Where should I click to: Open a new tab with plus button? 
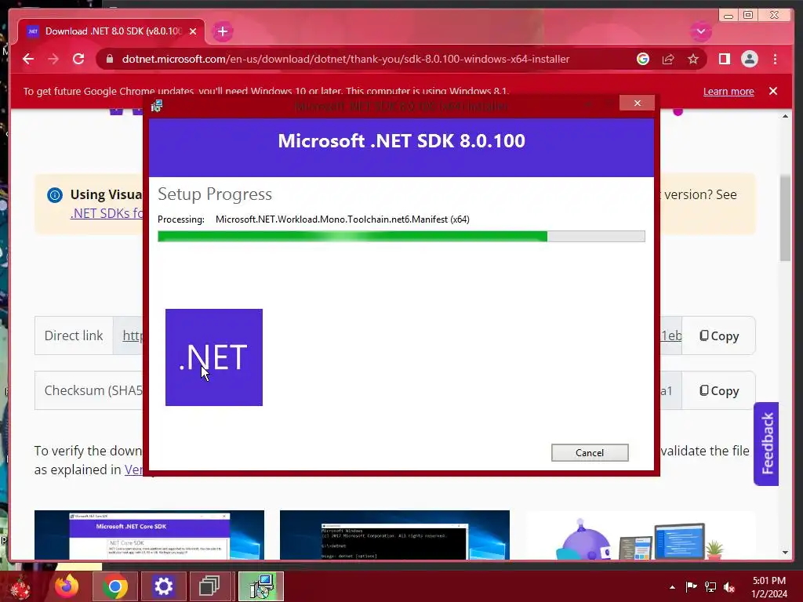tap(222, 31)
